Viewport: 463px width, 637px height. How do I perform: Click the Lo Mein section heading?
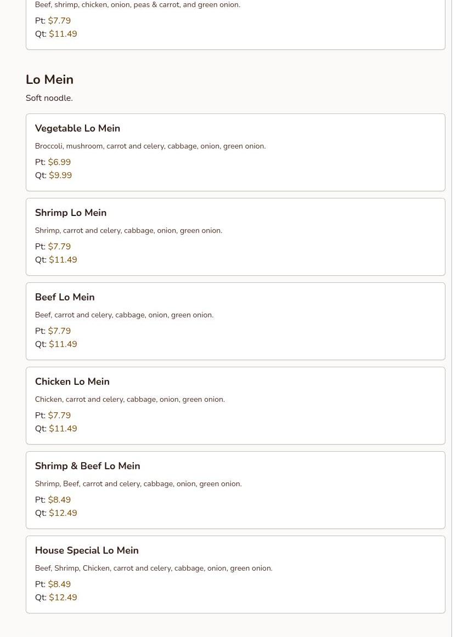click(x=49, y=79)
